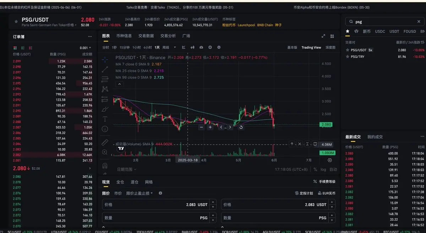Open order book more options (three dots)
The height and width of the screenshot is (233, 426).
(90, 37)
